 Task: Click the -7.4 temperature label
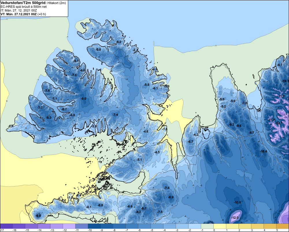tap(115, 114)
